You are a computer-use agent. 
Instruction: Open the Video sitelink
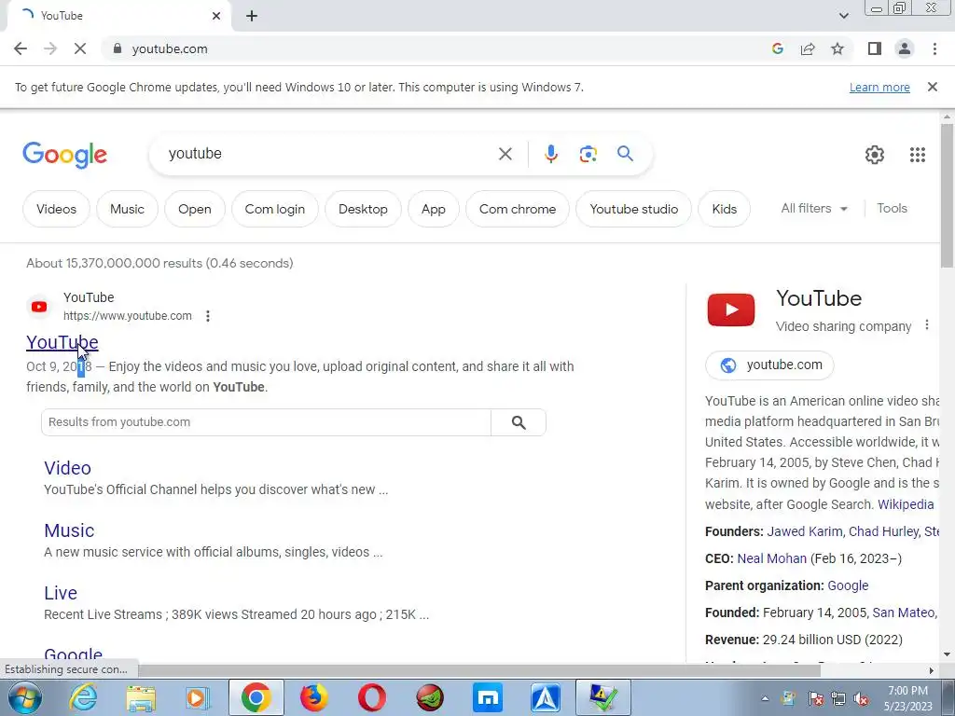pyautogui.click(x=67, y=468)
